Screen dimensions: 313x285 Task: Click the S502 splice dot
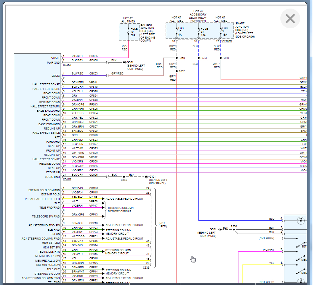point(177,71)
